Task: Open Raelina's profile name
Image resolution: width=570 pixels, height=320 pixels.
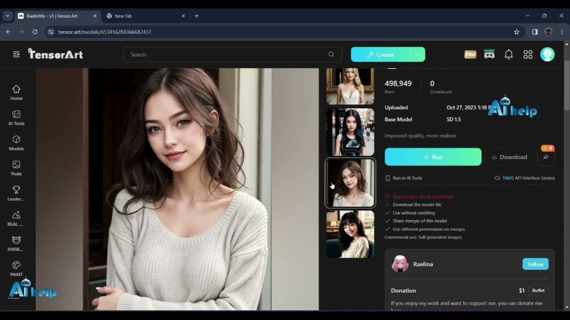Action: click(423, 264)
